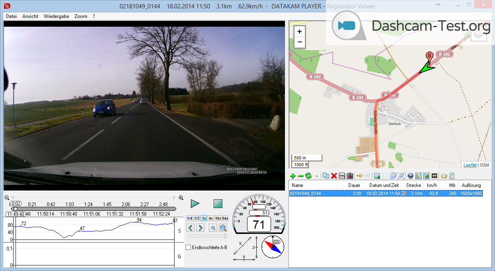The image size is (495, 271).
Task: Click the film strip icon
Action: coord(434,176)
